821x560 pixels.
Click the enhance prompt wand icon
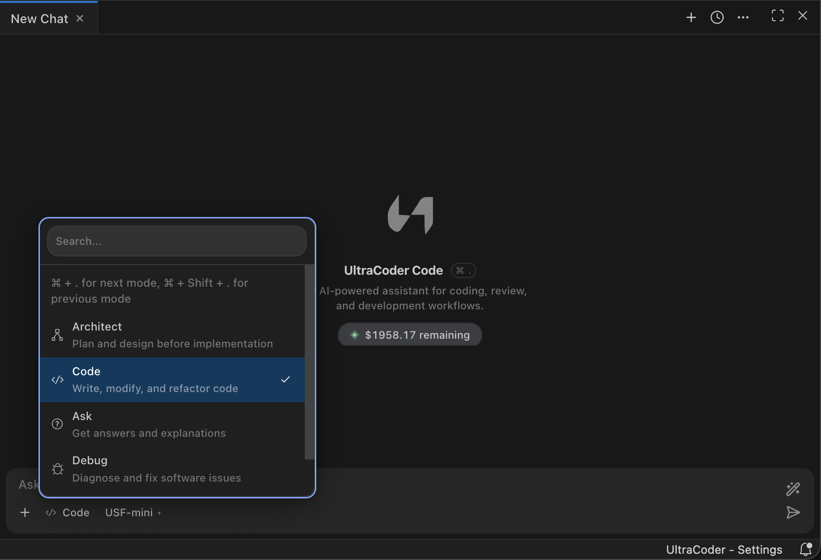[793, 489]
